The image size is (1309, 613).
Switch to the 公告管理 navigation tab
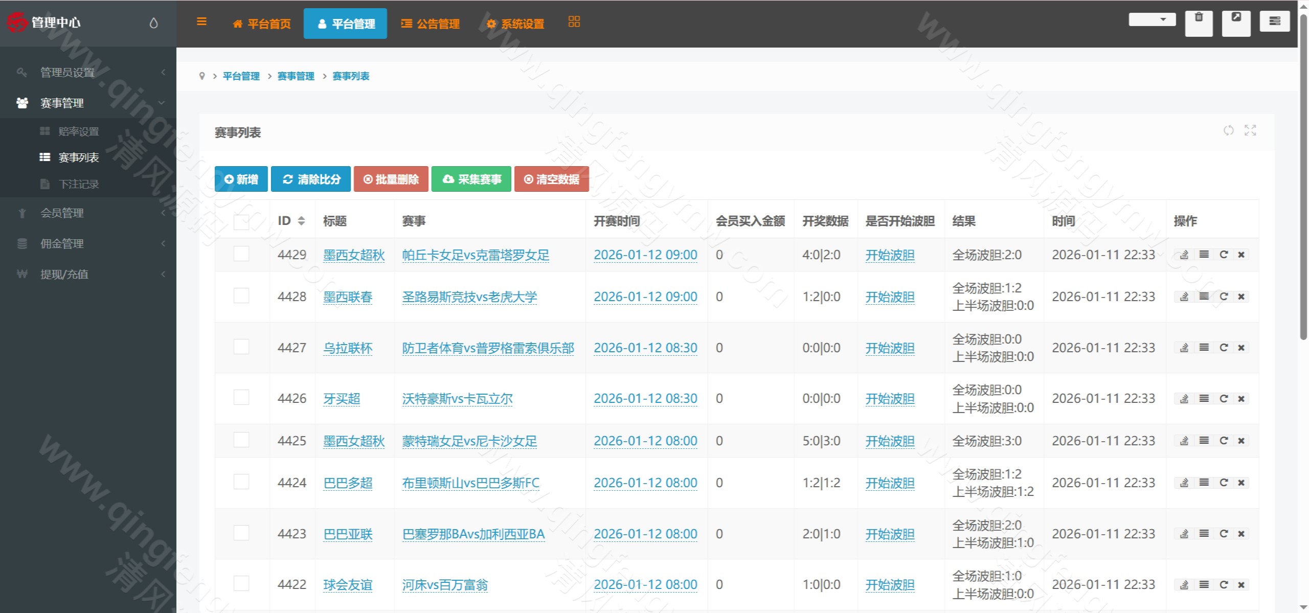[431, 24]
